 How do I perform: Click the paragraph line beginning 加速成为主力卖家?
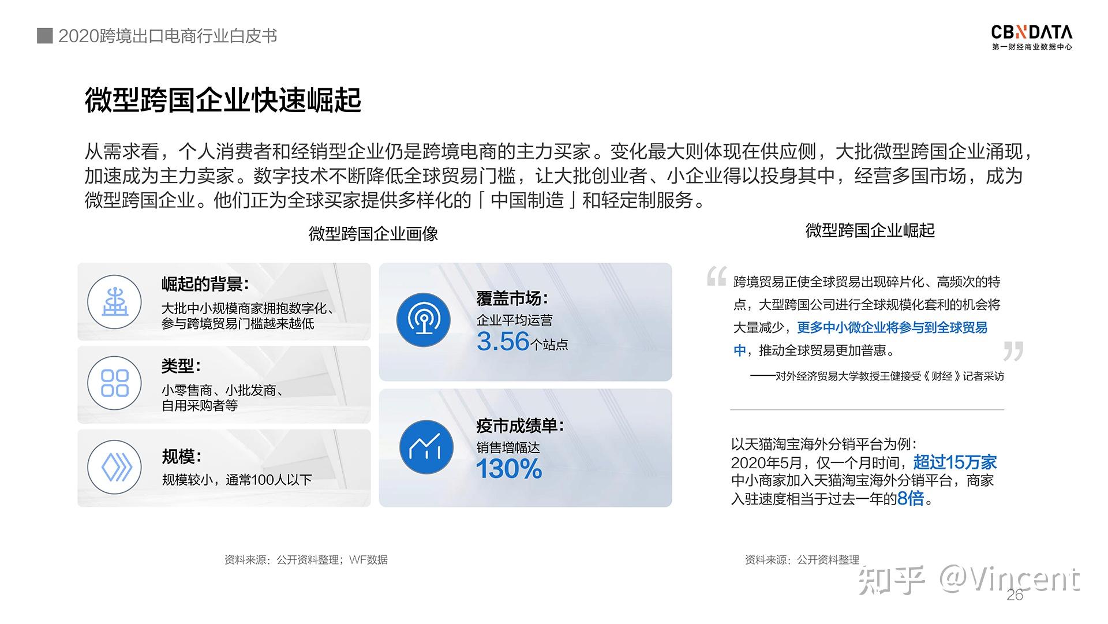[x=554, y=176]
